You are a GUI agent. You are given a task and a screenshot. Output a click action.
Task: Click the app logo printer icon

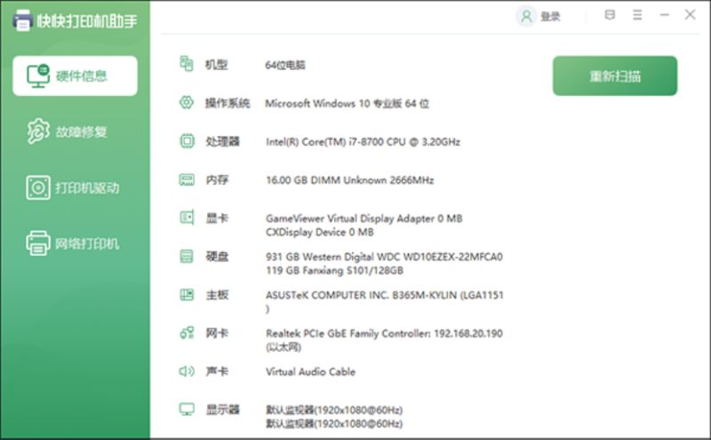(22, 19)
